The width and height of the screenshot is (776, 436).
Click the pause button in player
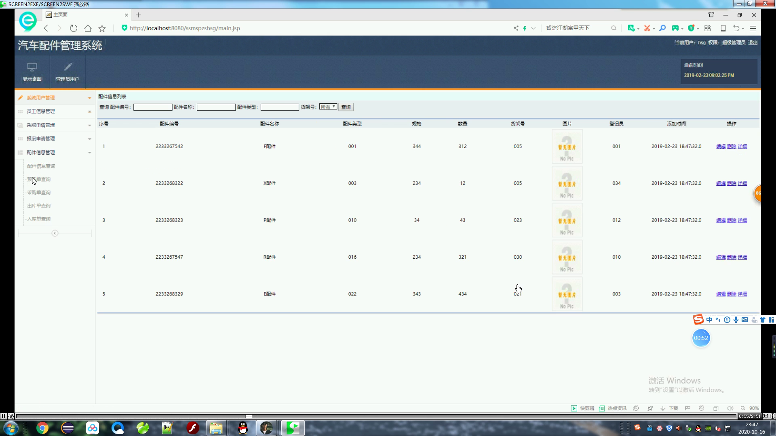(4, 416)
